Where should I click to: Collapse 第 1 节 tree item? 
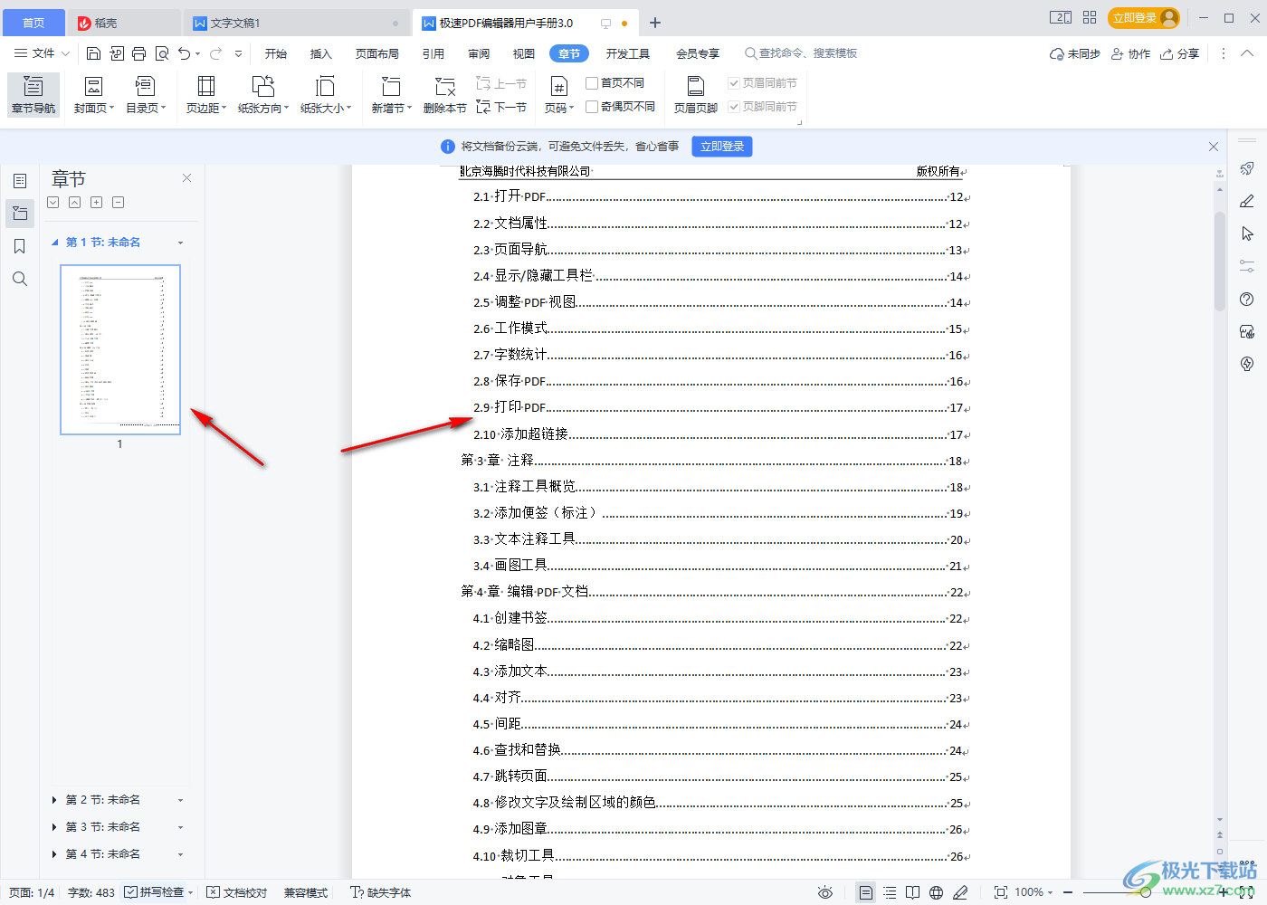tap(54, 243)
